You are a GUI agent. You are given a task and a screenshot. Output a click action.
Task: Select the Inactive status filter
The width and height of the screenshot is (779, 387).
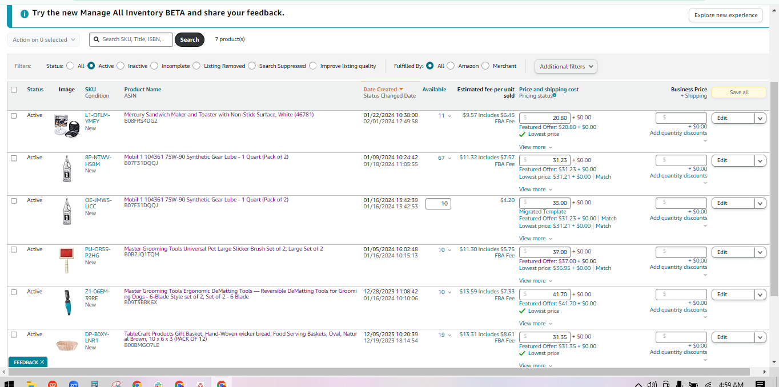coord(121,66)
